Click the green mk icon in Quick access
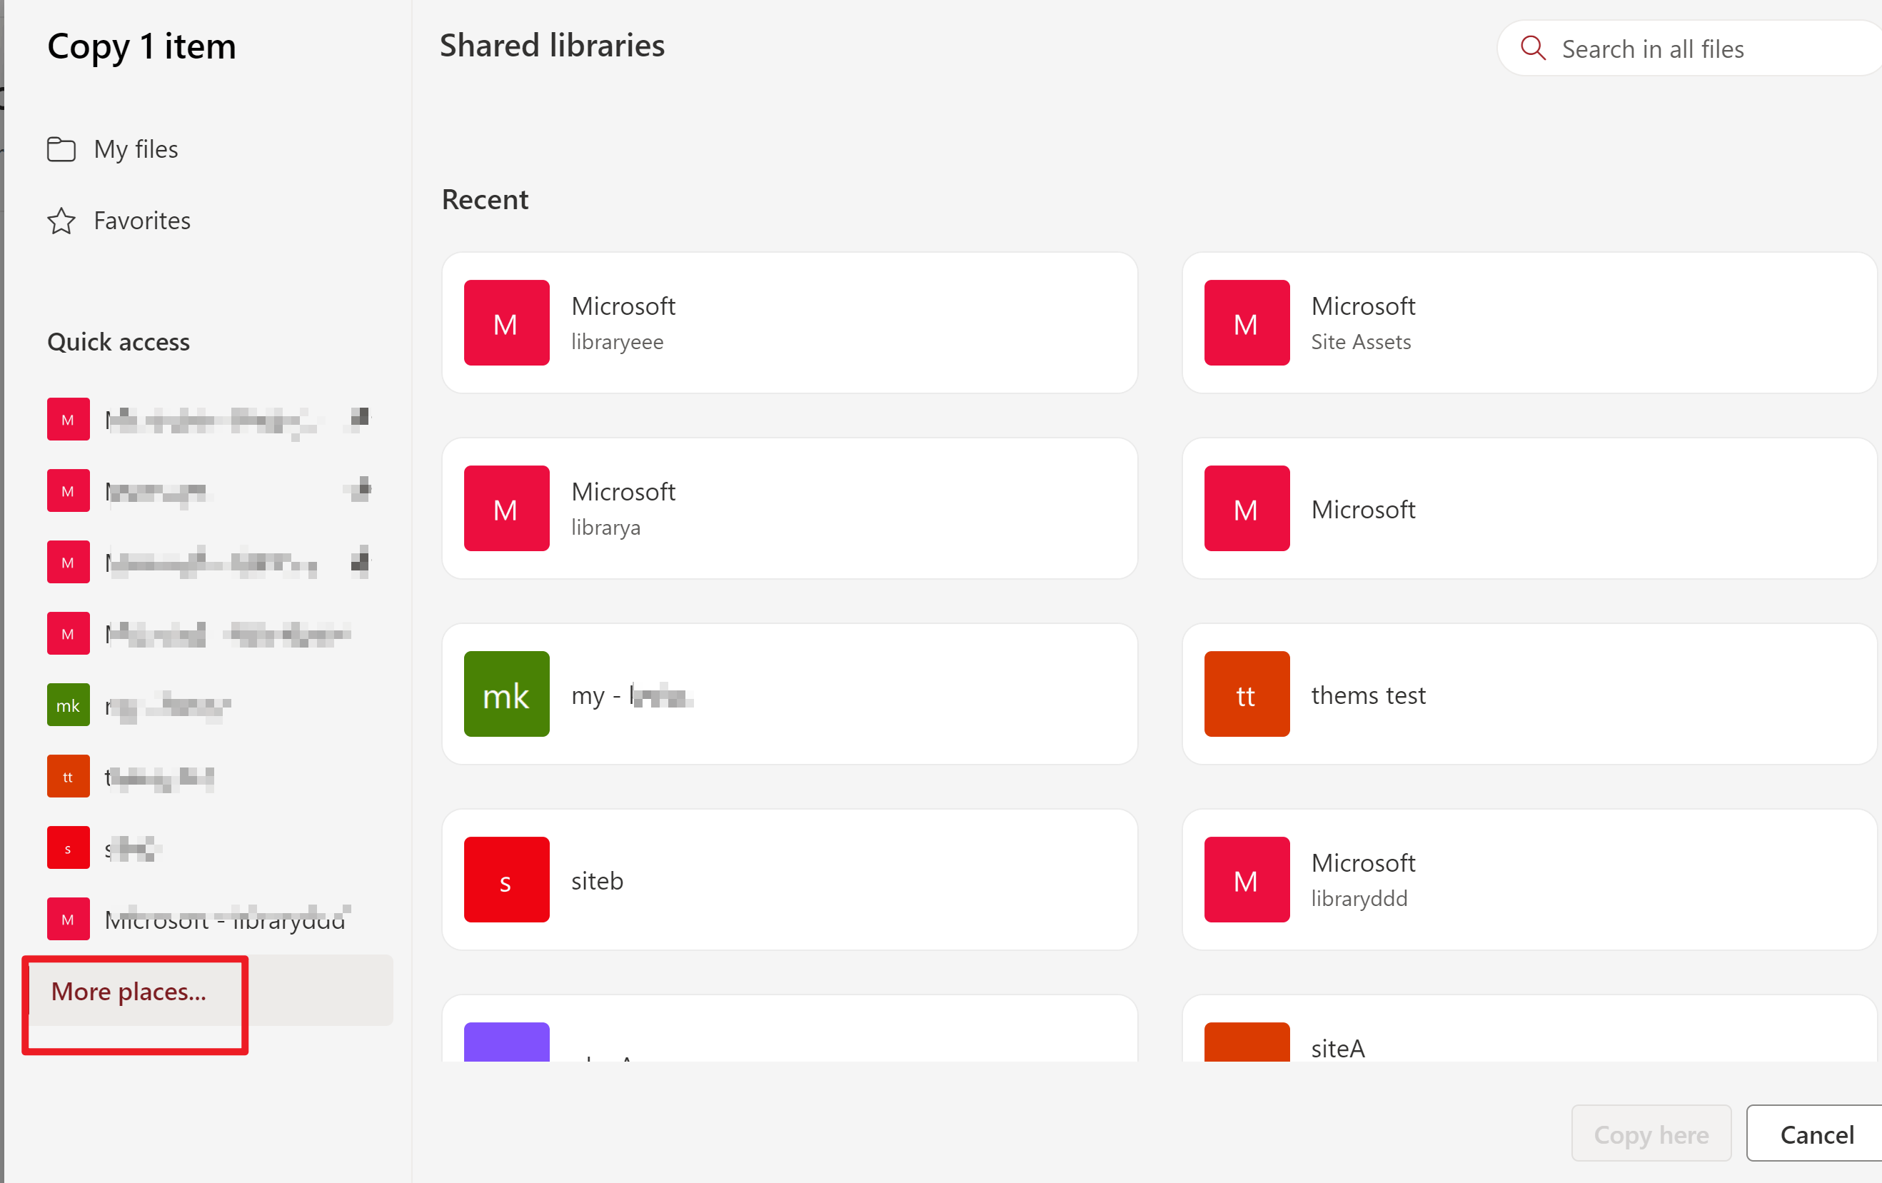 pos(68,705)
